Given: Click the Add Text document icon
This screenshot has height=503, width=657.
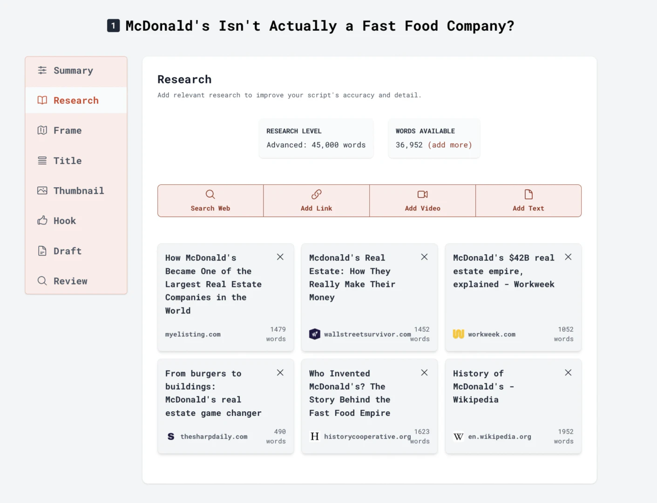Looking at the screenshot, I should pyautogui.click(x=528, y=194).
